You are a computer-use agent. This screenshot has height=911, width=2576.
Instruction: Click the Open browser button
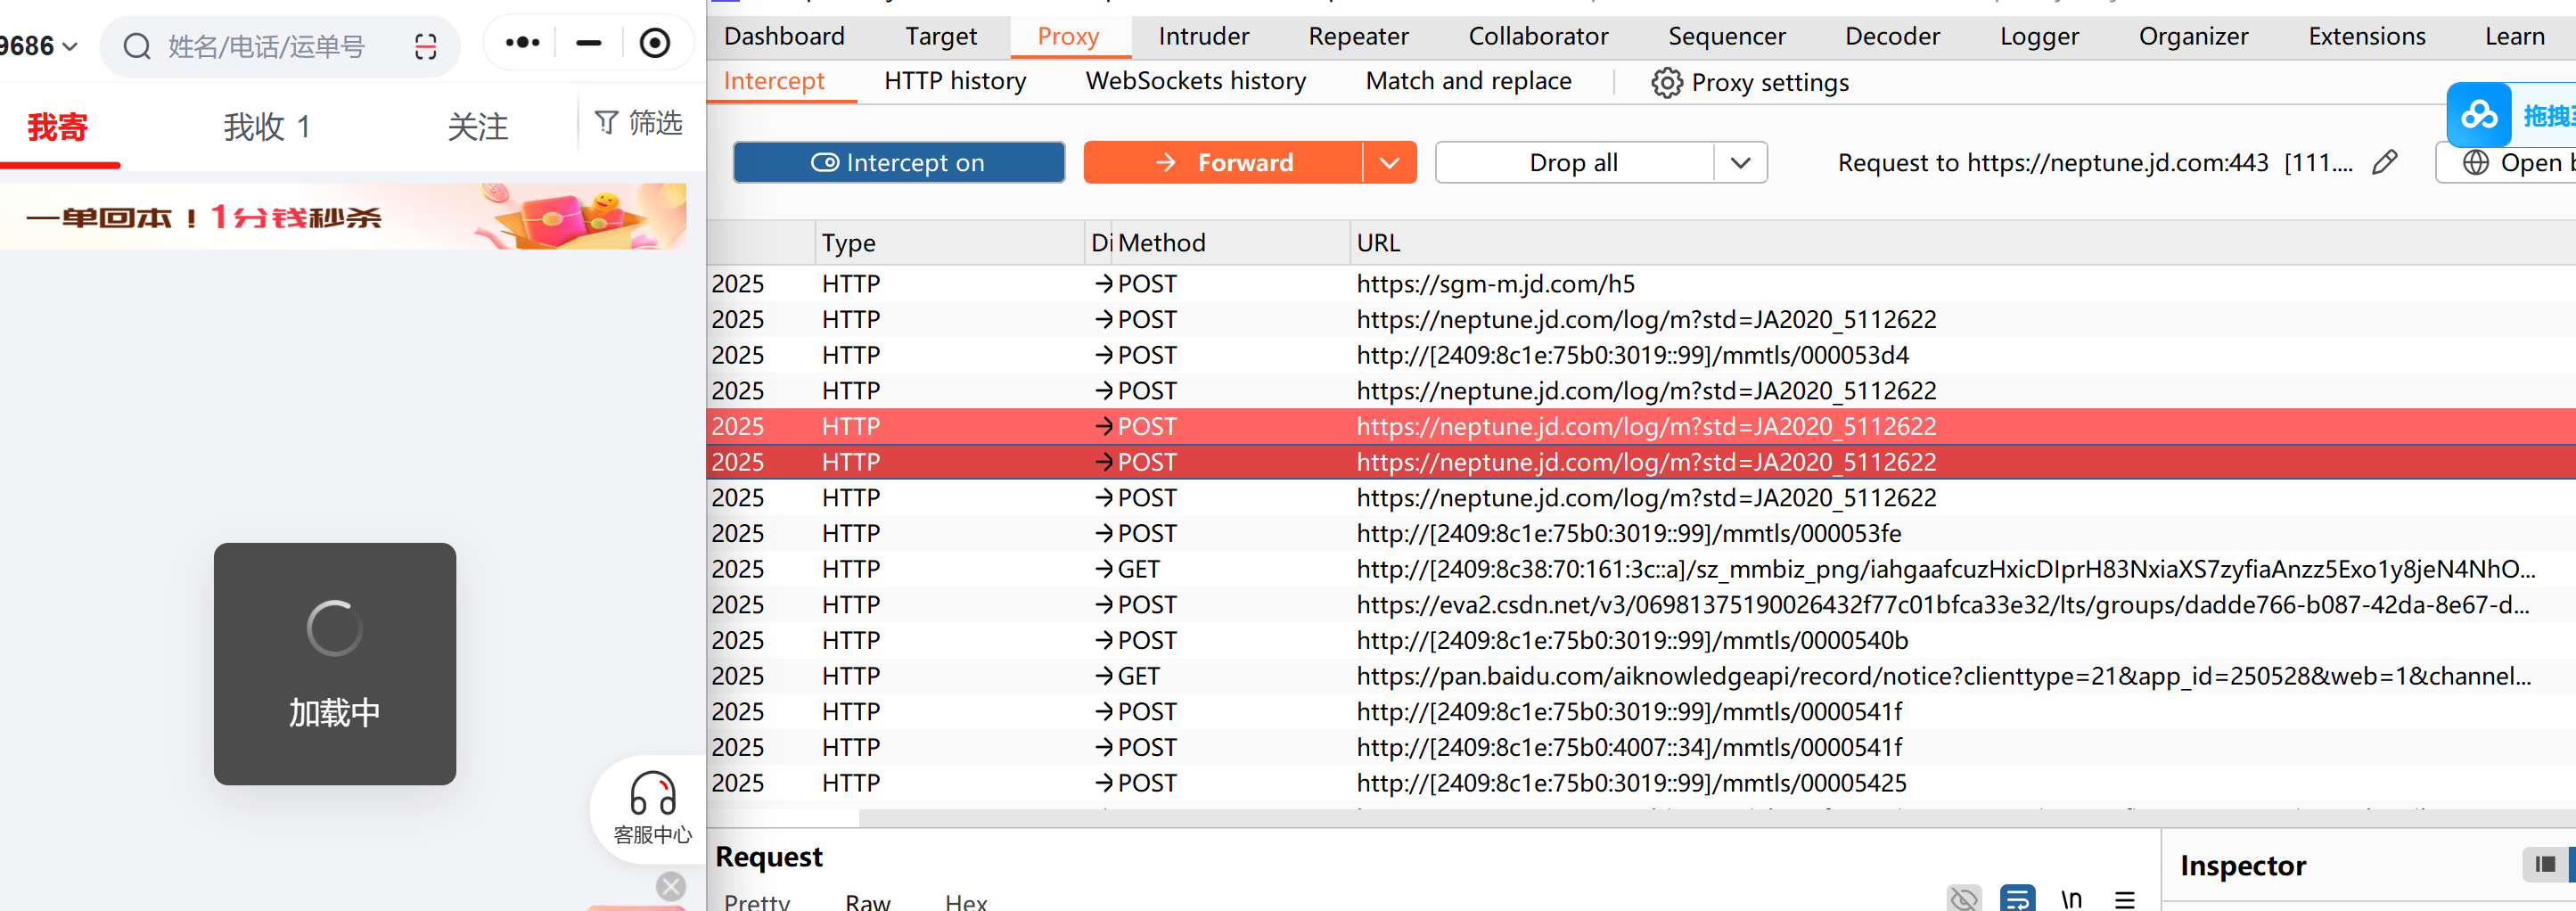[2506, 162]
